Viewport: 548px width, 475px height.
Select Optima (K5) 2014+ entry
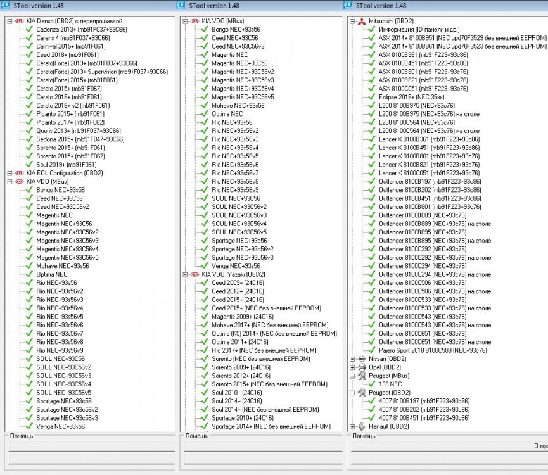tap(274, 333)
